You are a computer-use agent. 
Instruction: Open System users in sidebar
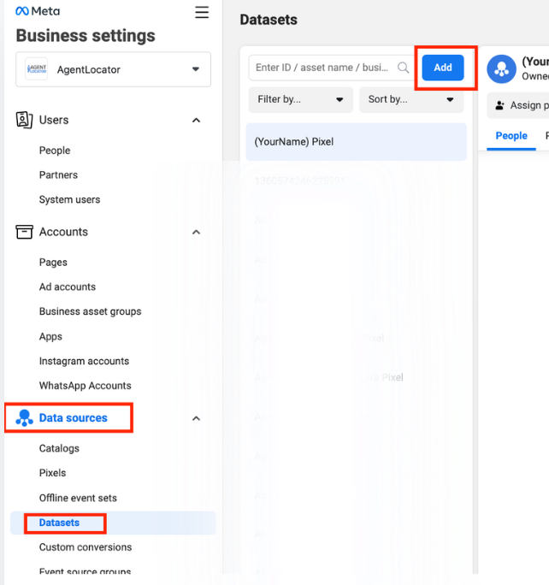[x=70, y=199]
